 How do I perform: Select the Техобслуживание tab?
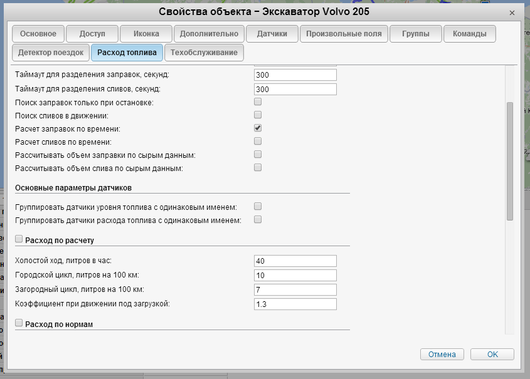(204, 53)
